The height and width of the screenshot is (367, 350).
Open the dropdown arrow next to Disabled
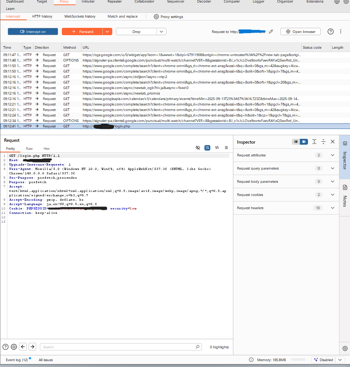pos(340,360)
